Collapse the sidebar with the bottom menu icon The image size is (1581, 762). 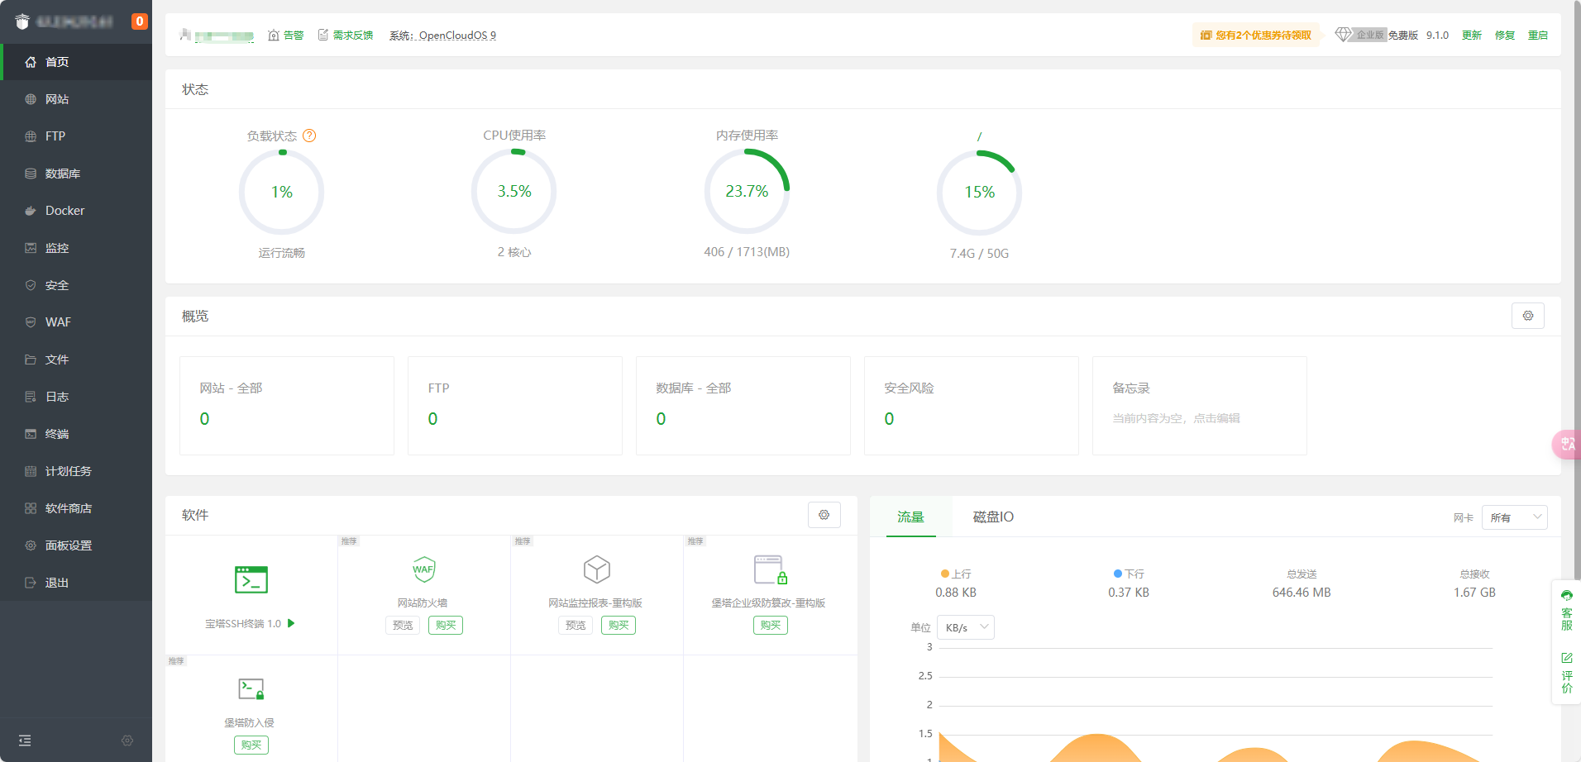point(25,741)
